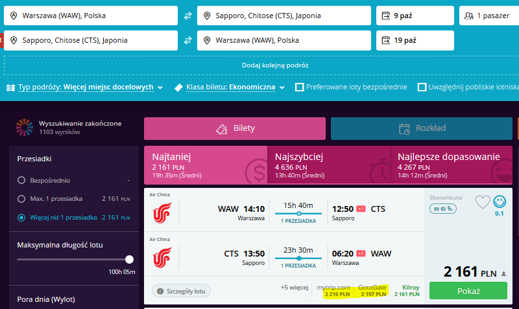This screenshot has width=519, height=309.
Task: Switch to the Rozkład tab
Action: pos(421,128)
